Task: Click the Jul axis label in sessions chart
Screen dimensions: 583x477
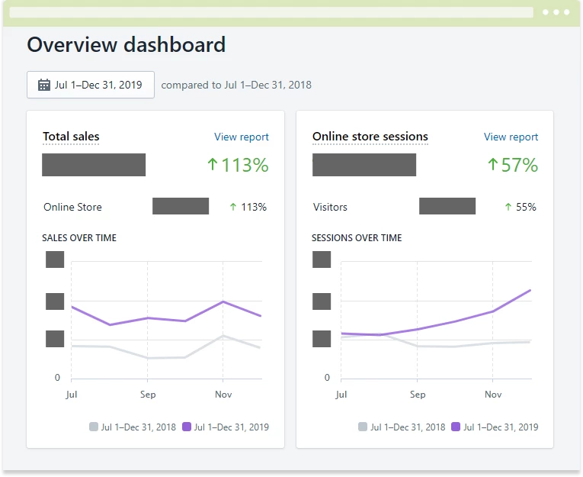Action: coord(341,395)
